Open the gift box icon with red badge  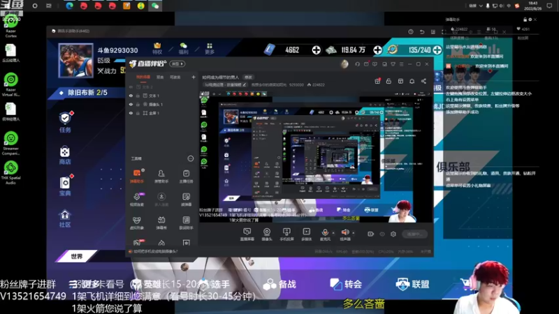click(377, 81)
